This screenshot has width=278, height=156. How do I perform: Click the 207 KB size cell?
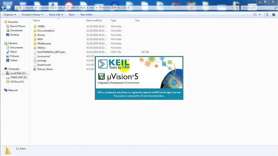coord(145,52)
